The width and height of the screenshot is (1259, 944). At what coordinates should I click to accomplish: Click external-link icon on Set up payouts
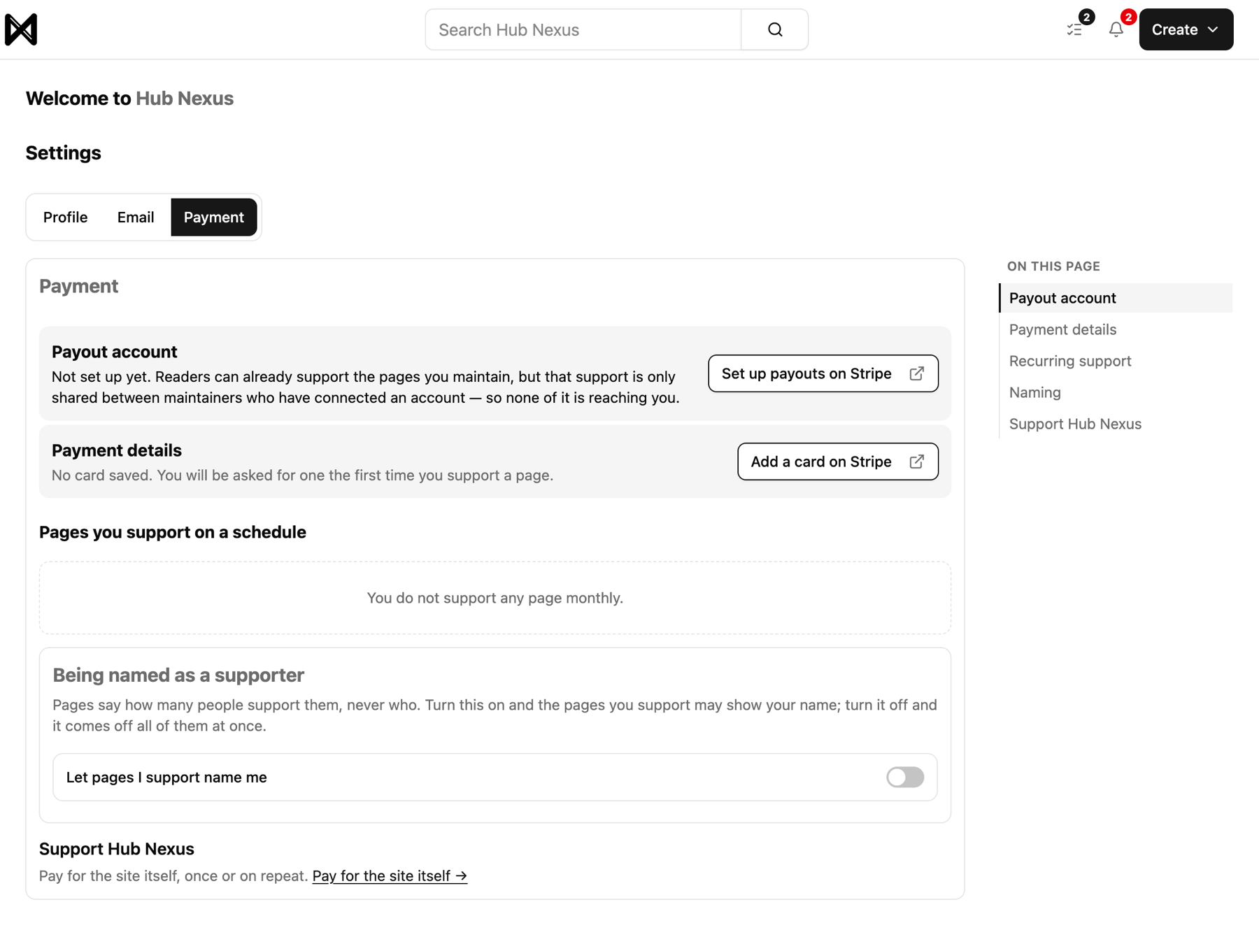[916, 373]
